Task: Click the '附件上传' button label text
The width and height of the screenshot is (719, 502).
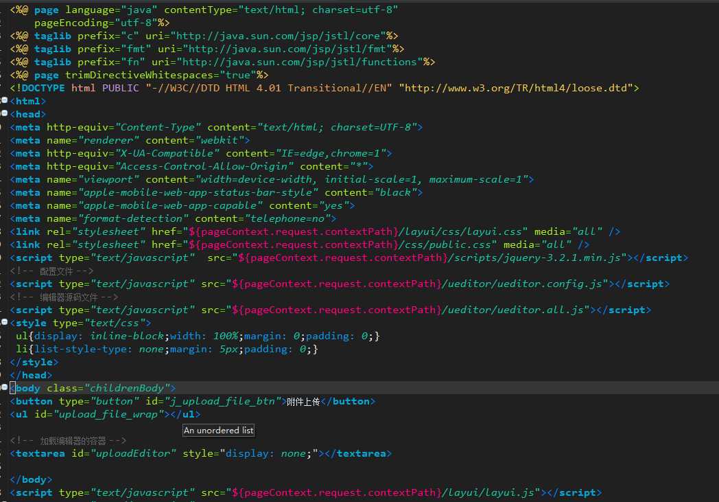Action: (303, 402)
